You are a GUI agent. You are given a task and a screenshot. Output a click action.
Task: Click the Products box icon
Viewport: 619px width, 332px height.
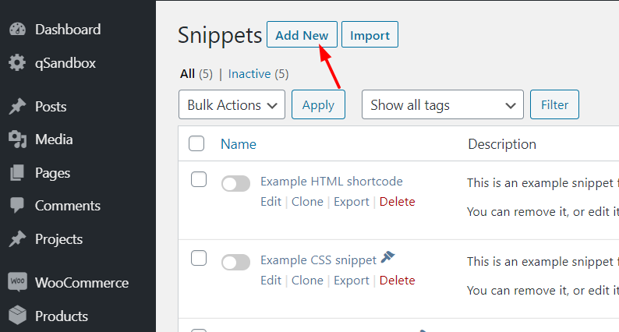(x=17, y=316)
